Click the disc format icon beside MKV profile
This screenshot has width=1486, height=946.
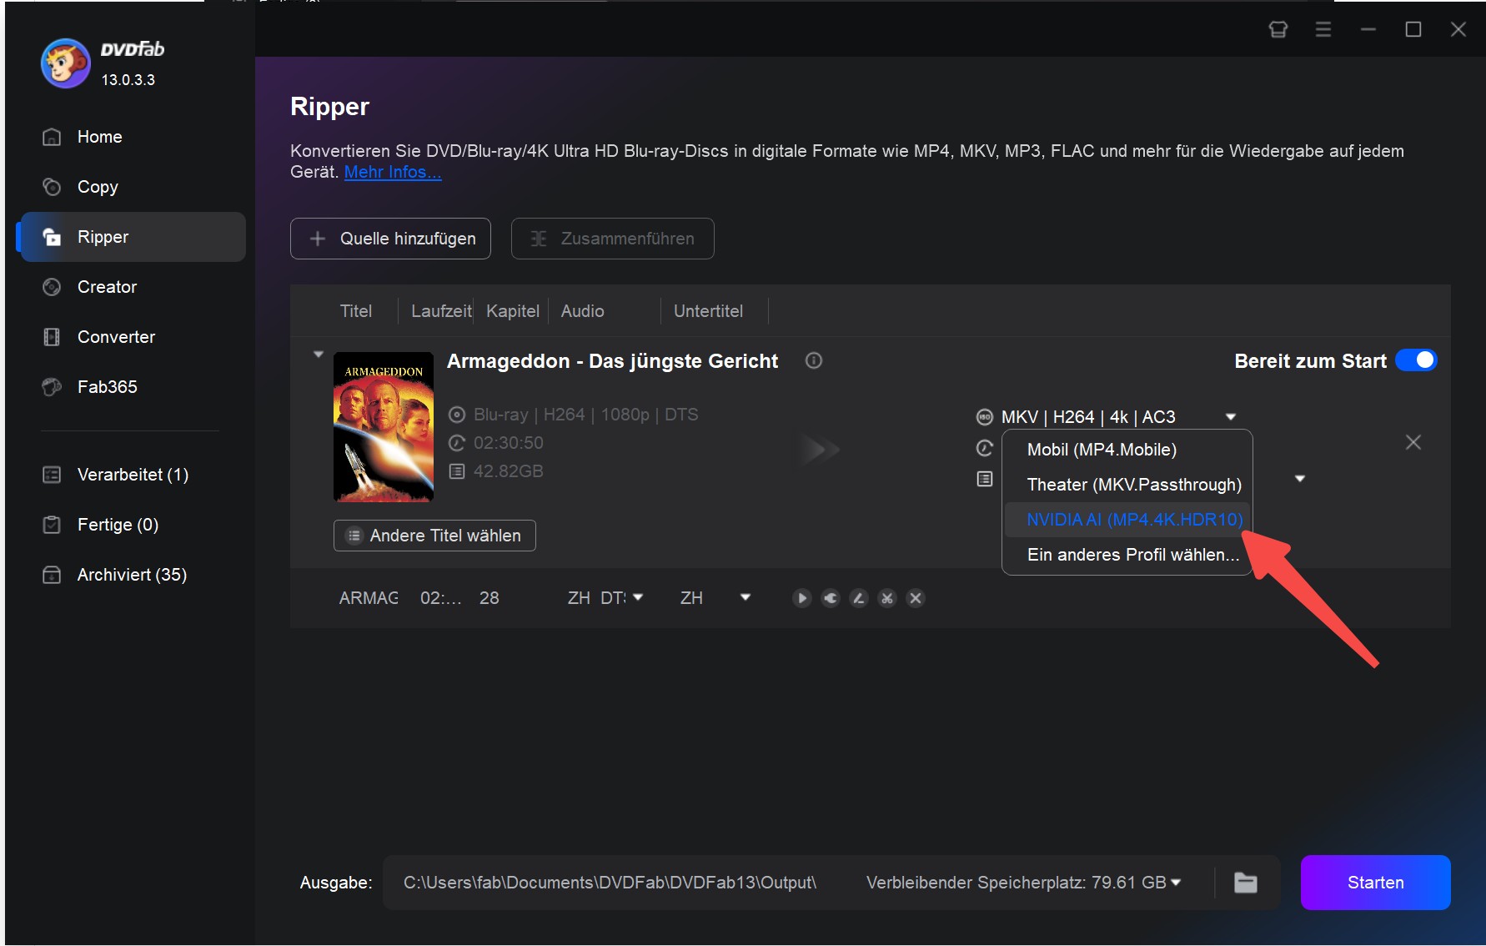[x=985, y=417]
